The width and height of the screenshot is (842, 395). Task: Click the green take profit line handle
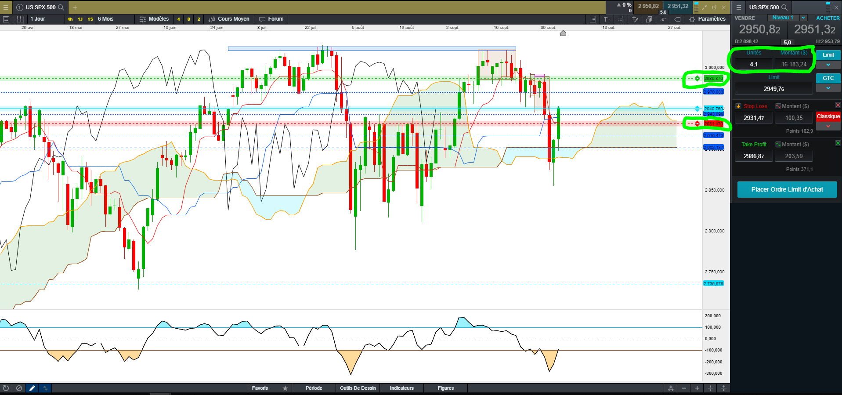(697, 79)
